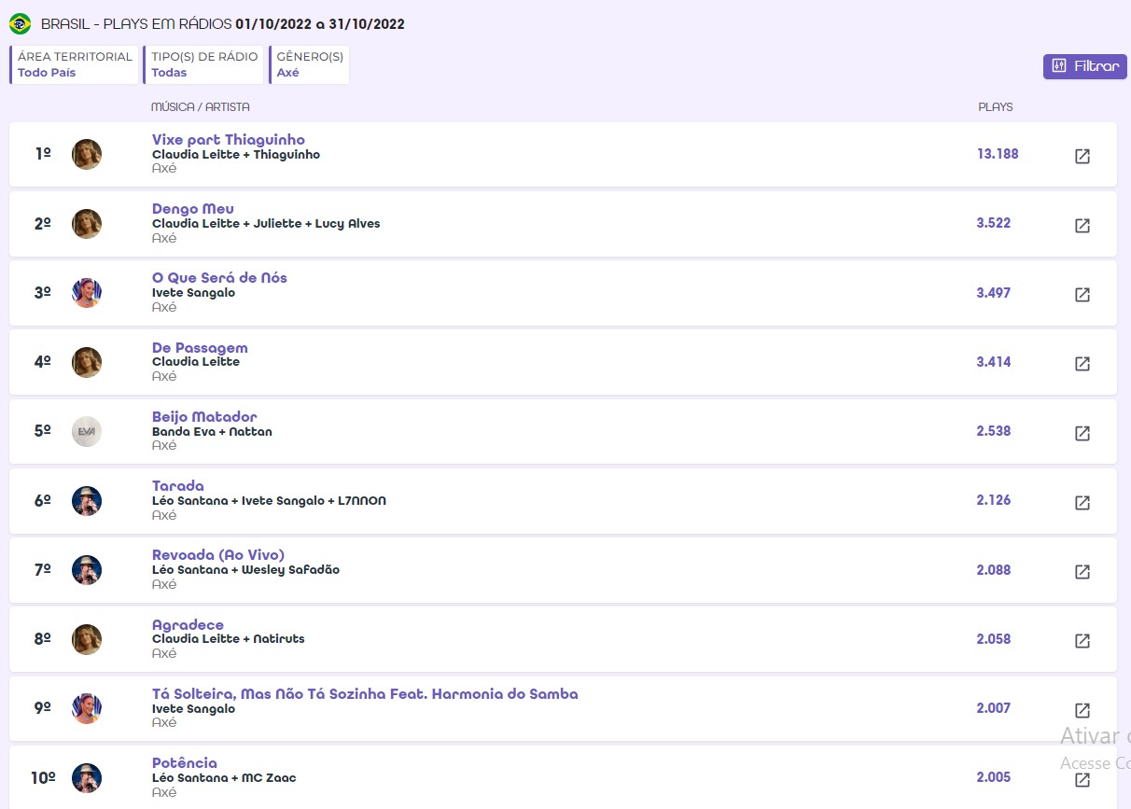Click Léo Santana avatar in Tarada row
The height and width of the screenshot is (809, 1131).
pos(87,500)
